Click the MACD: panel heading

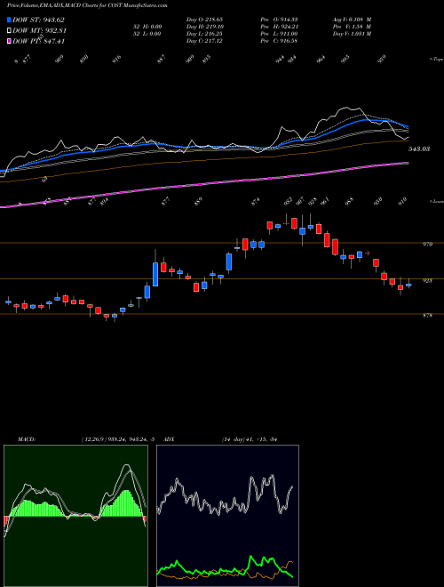(x=27, y=438)
